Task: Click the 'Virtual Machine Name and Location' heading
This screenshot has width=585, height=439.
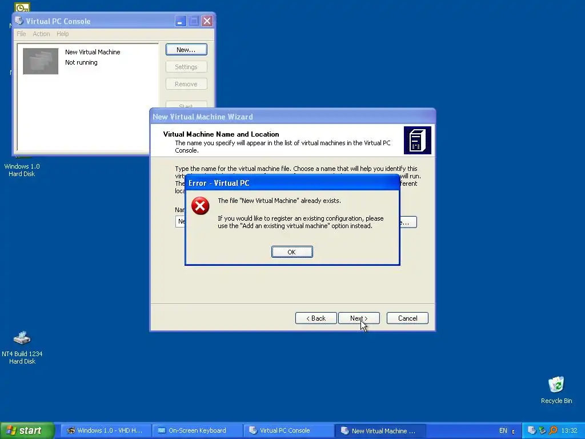Action: coord(221,134)
